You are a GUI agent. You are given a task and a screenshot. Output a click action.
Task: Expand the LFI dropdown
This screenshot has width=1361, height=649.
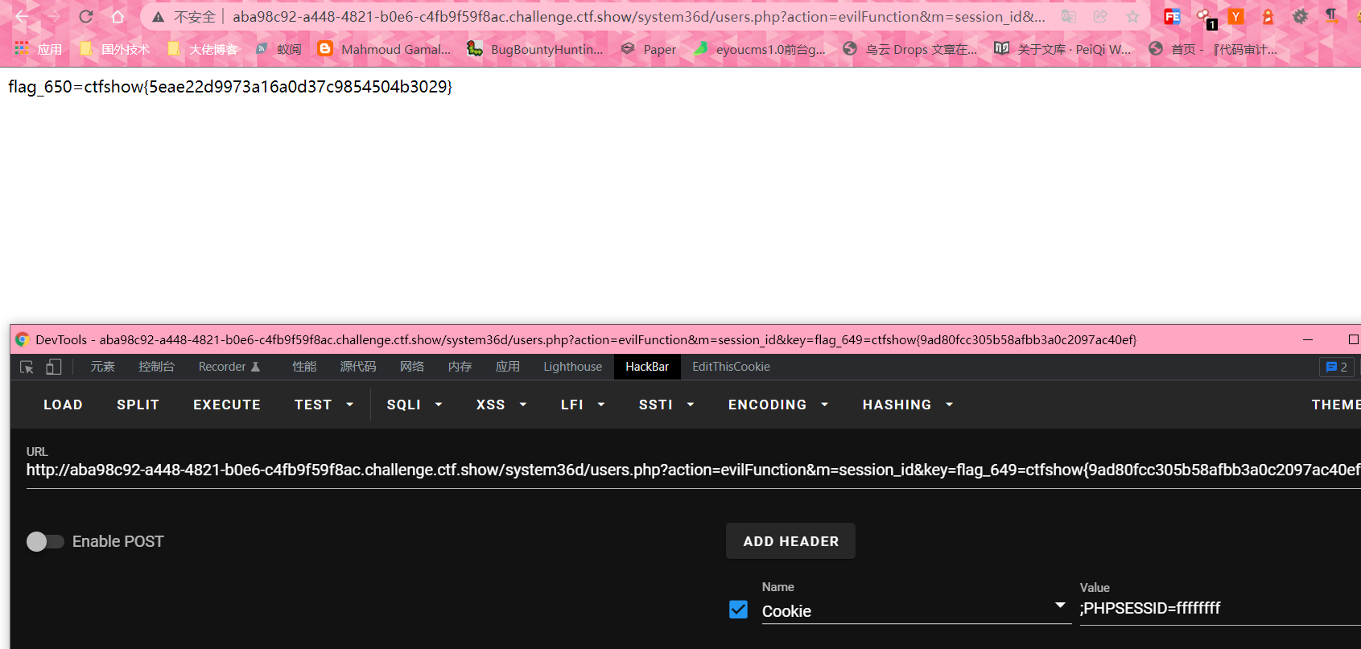click(x=583, y=405)
